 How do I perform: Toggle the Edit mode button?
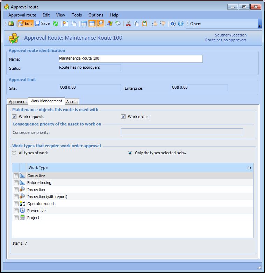point(26,23)
